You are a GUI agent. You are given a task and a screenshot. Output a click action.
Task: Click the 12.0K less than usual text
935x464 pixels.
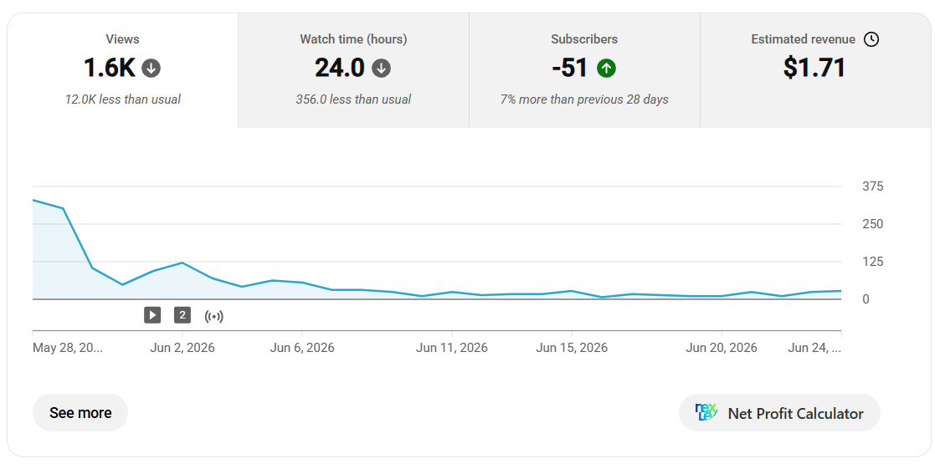pos(123,99)
